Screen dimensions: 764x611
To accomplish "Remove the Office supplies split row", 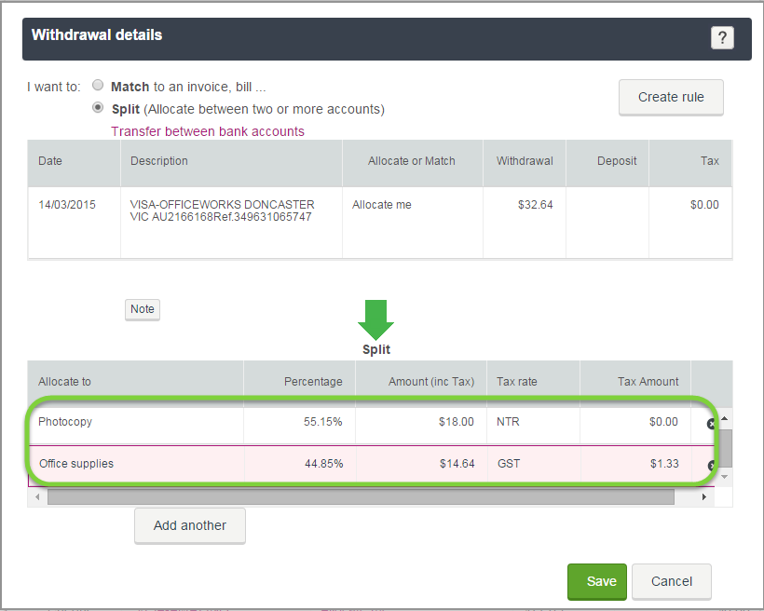I will point(712,466).
